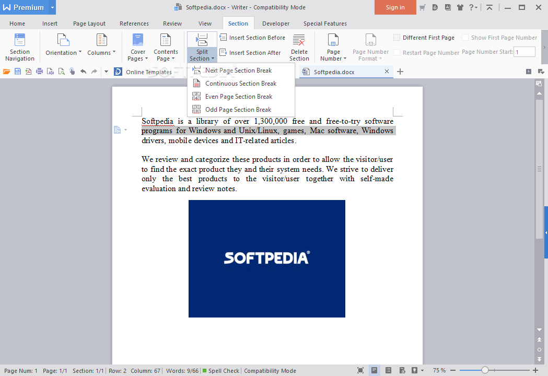Expand ribbon overflow arrow at right edge
This screenshot has height=376, width=548.
click(x=544, y=47)
